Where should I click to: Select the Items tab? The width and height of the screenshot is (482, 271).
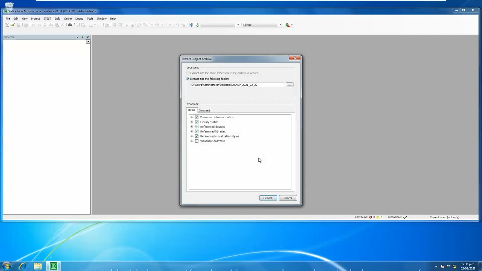[192, 110]
